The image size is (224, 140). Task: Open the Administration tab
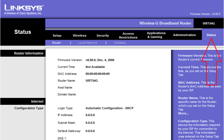185,35
